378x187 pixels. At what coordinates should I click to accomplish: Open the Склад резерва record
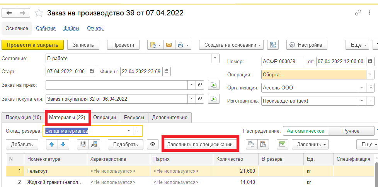pos(137,131)
